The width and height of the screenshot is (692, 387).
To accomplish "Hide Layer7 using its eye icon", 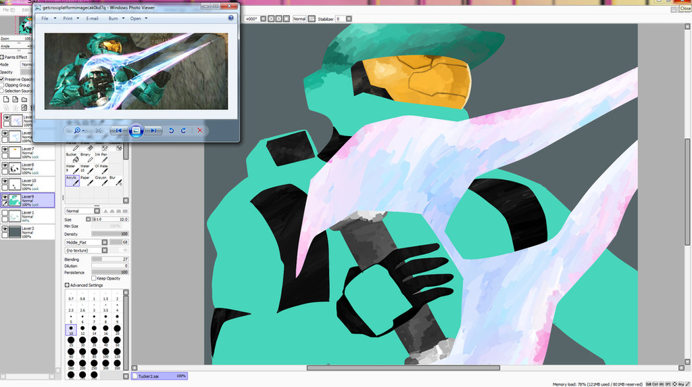I will point(5,150).
